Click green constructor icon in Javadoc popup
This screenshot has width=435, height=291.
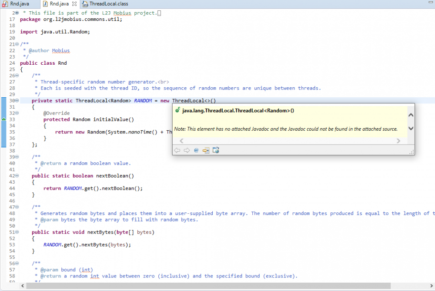(177, 111)
